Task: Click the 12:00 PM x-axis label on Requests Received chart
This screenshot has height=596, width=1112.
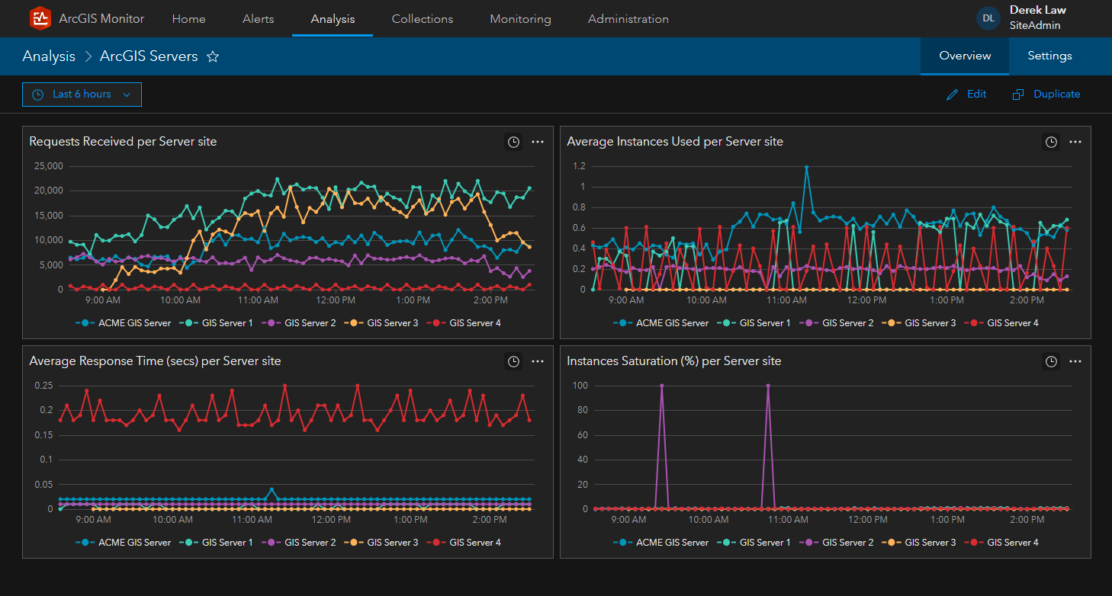Action: pyautogui.click(x=336, y=300)
